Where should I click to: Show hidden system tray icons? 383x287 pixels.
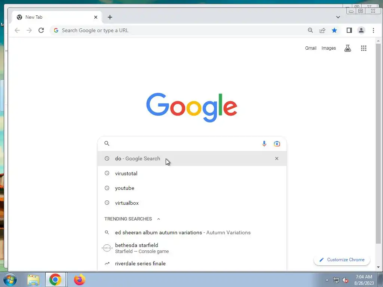point(327,280)
